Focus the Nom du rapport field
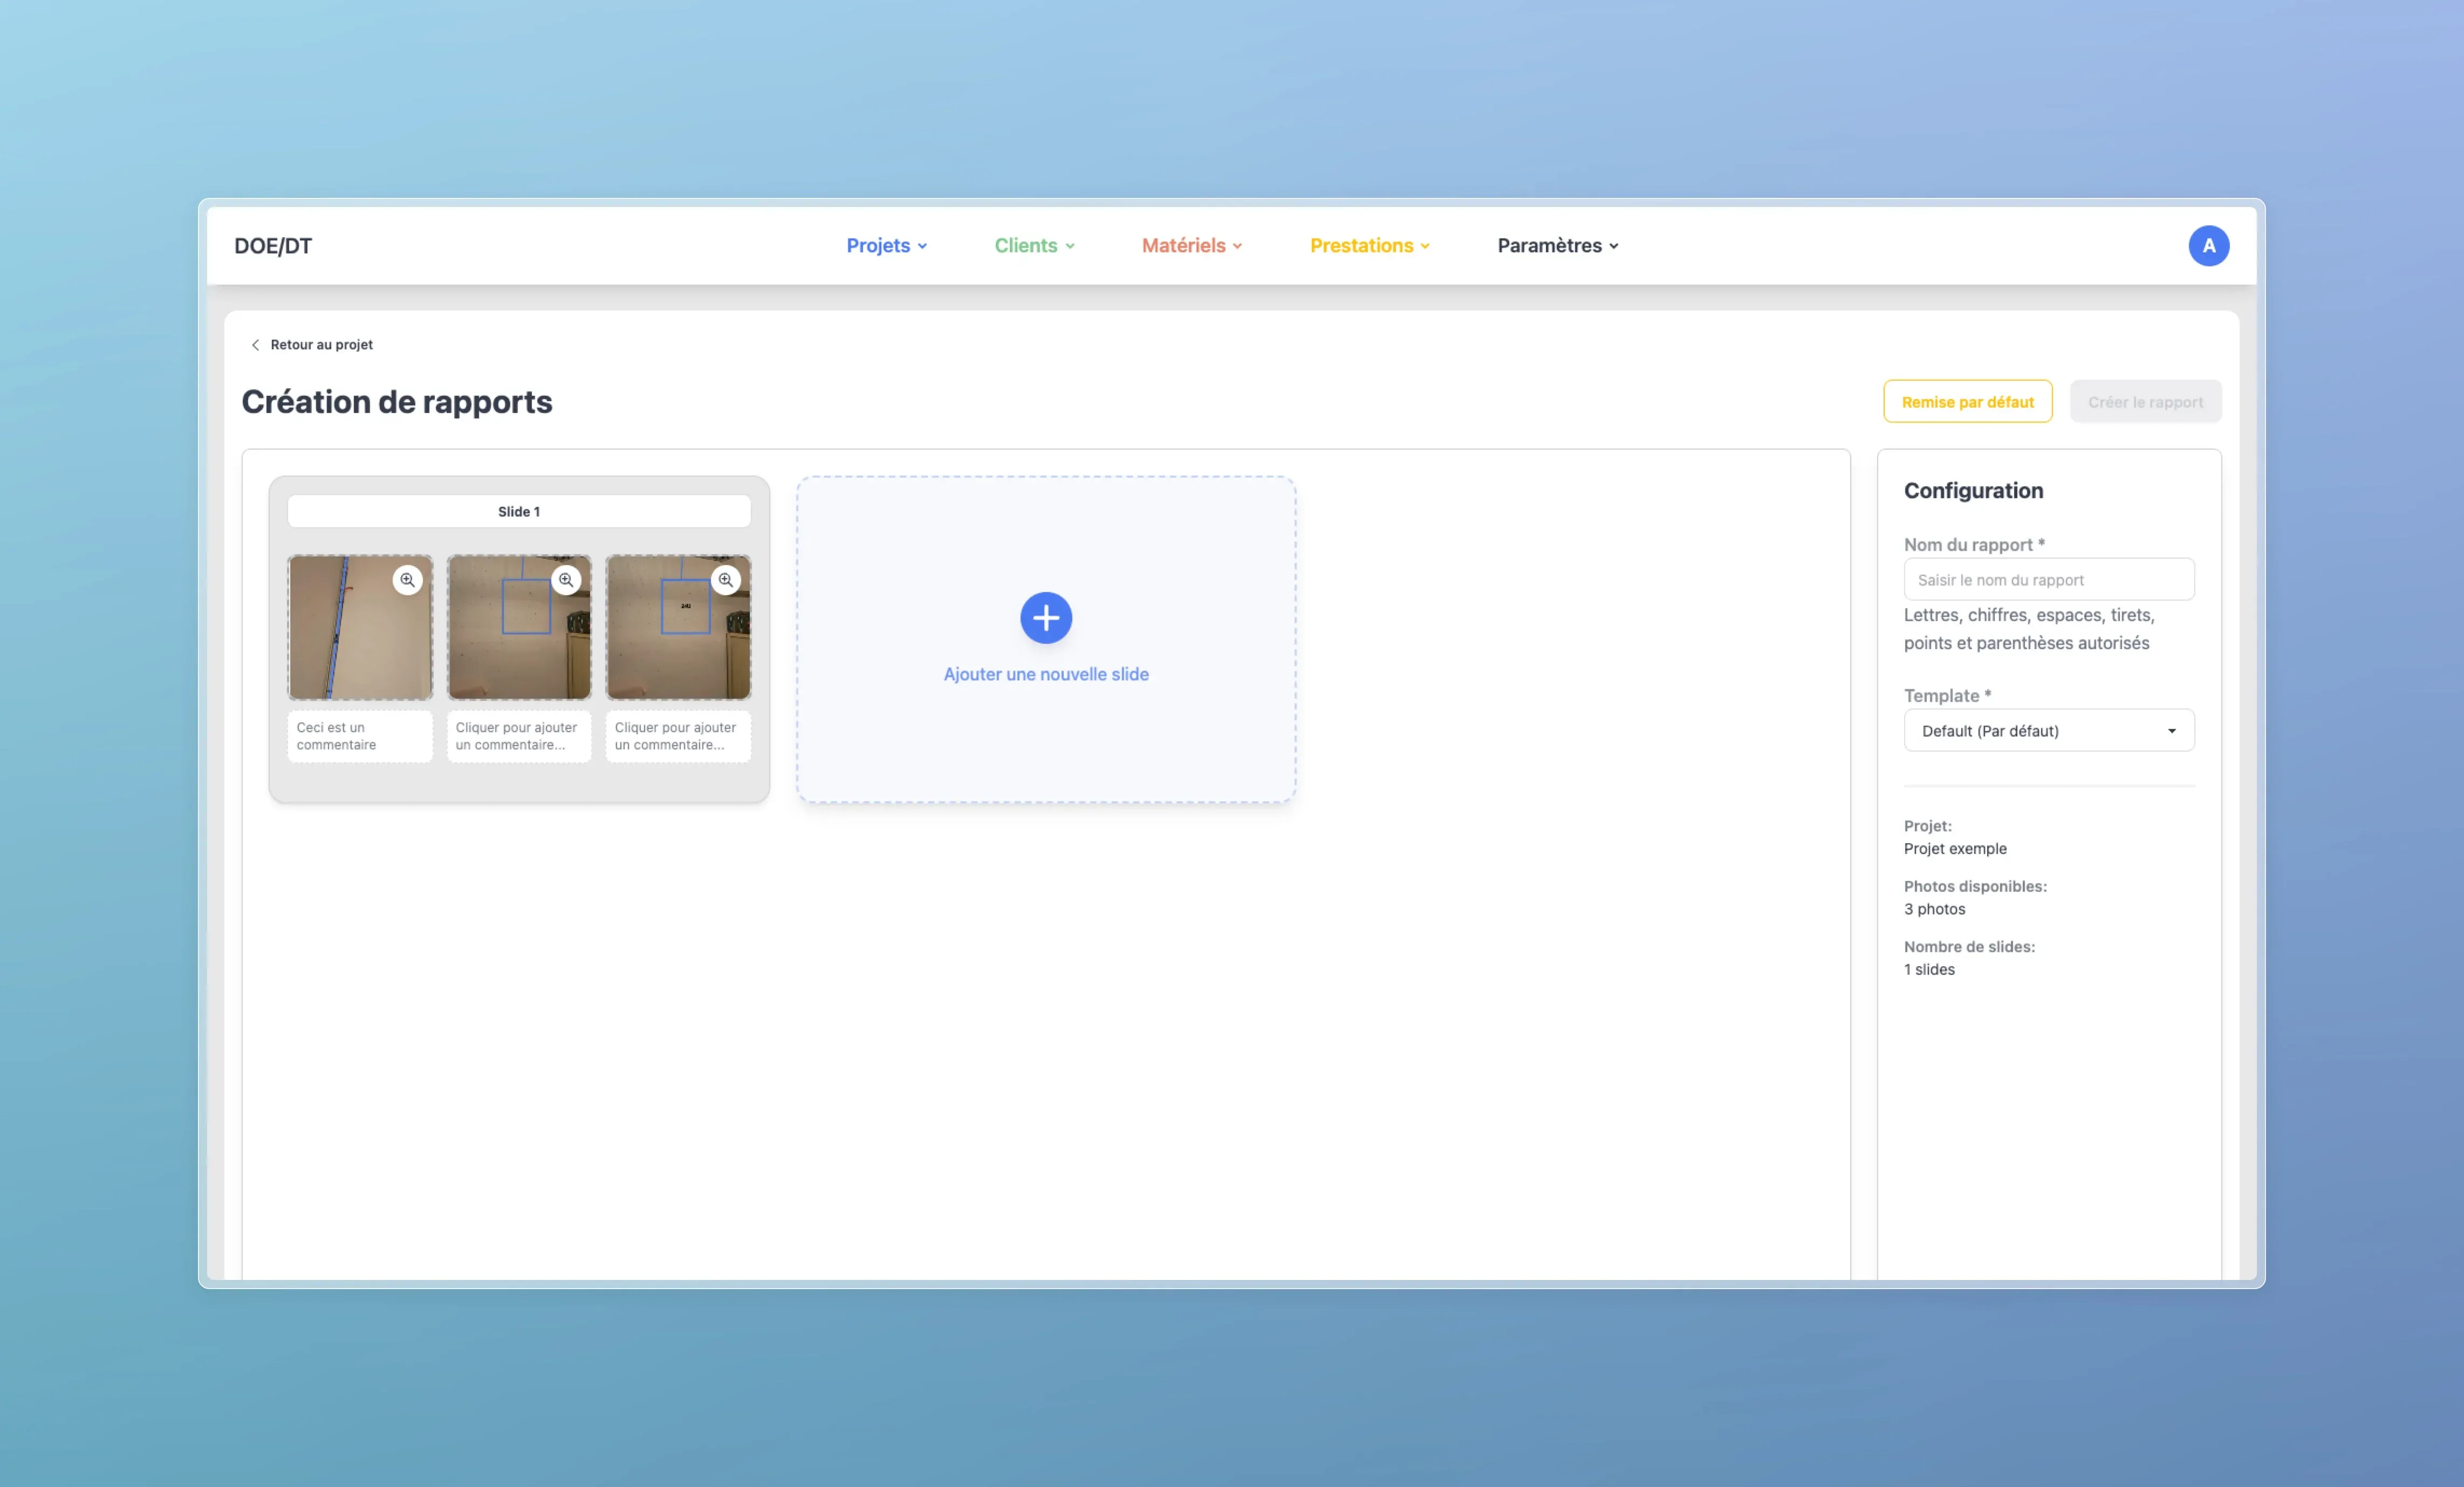 [2048, 580]
